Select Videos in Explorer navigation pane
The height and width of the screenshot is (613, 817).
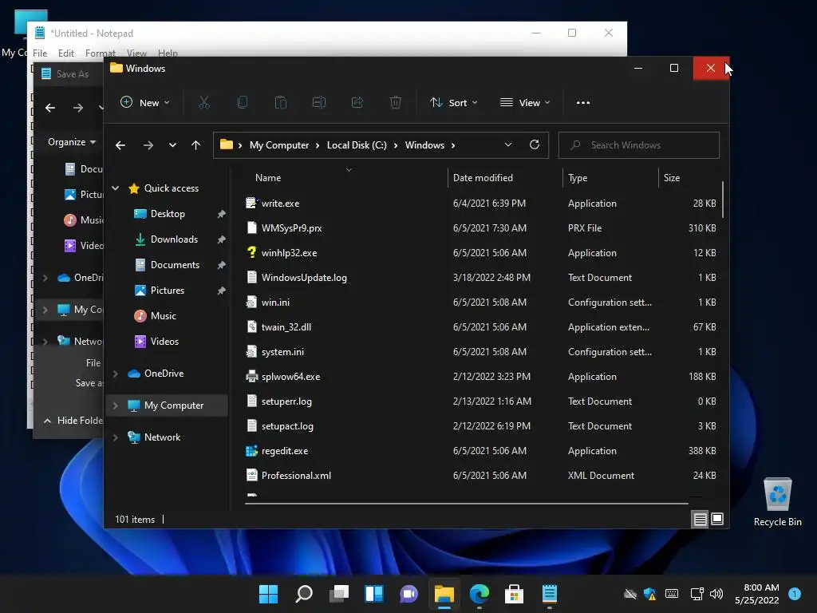coord(164,342)
